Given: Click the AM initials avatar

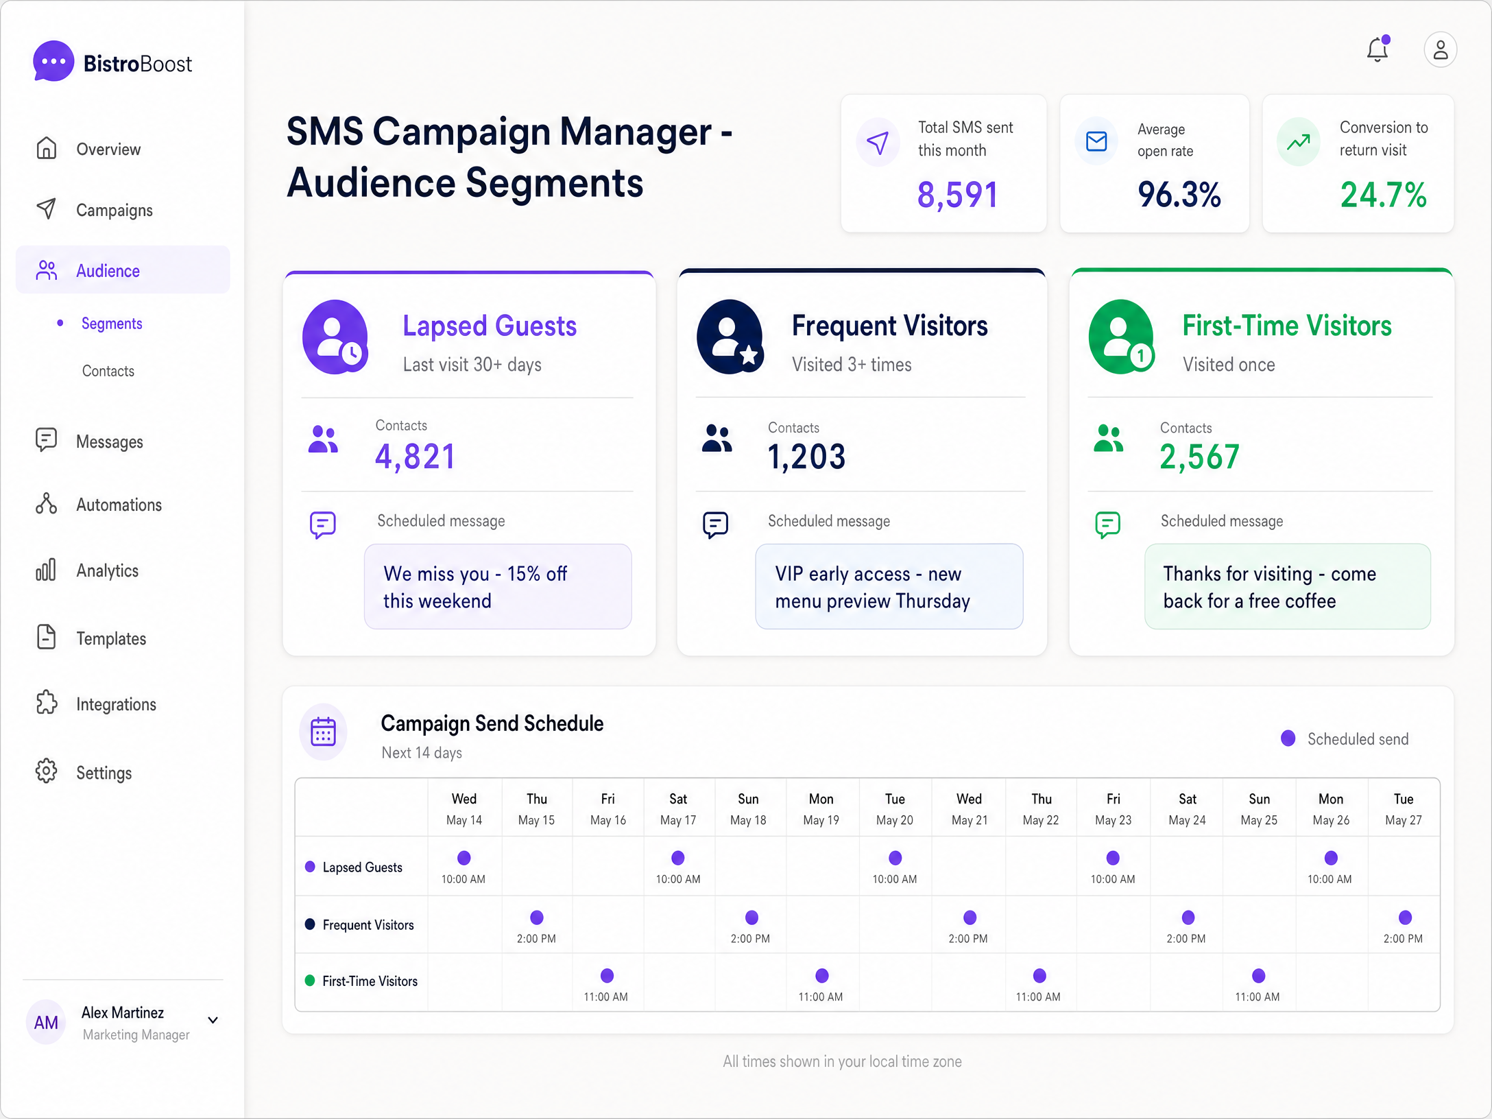Looking at the screenshot, I should point(46,1022).
